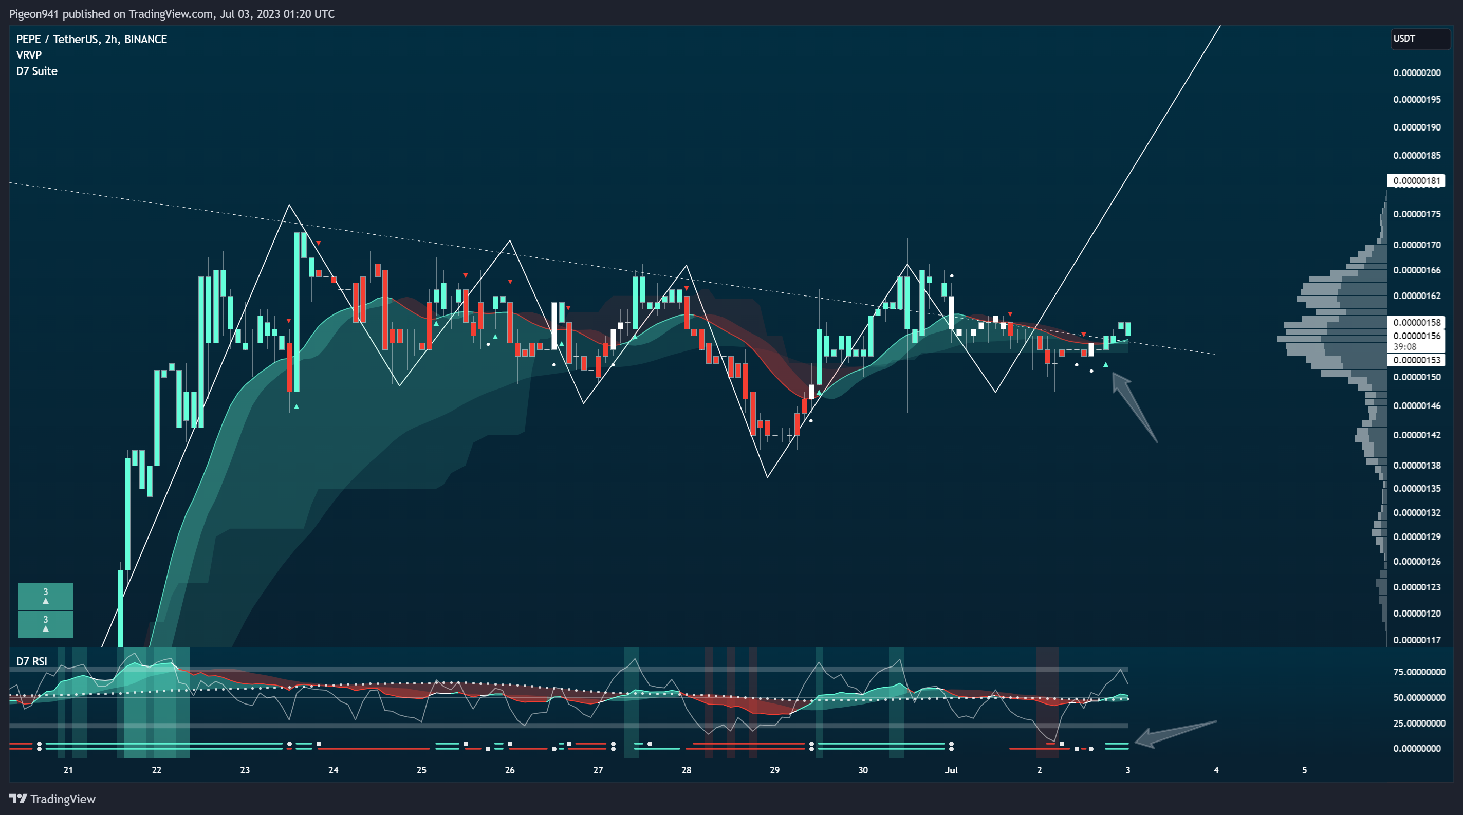This screenshot has width=1463, height=815.
Task: Click the 25 date label on time axis
Action: pos(421,770)
